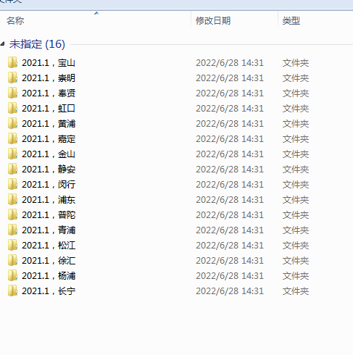This screenshot has height=355, width=353.
Task: Click the folder icon beside 2021.1，崇明
Action: 12,78
